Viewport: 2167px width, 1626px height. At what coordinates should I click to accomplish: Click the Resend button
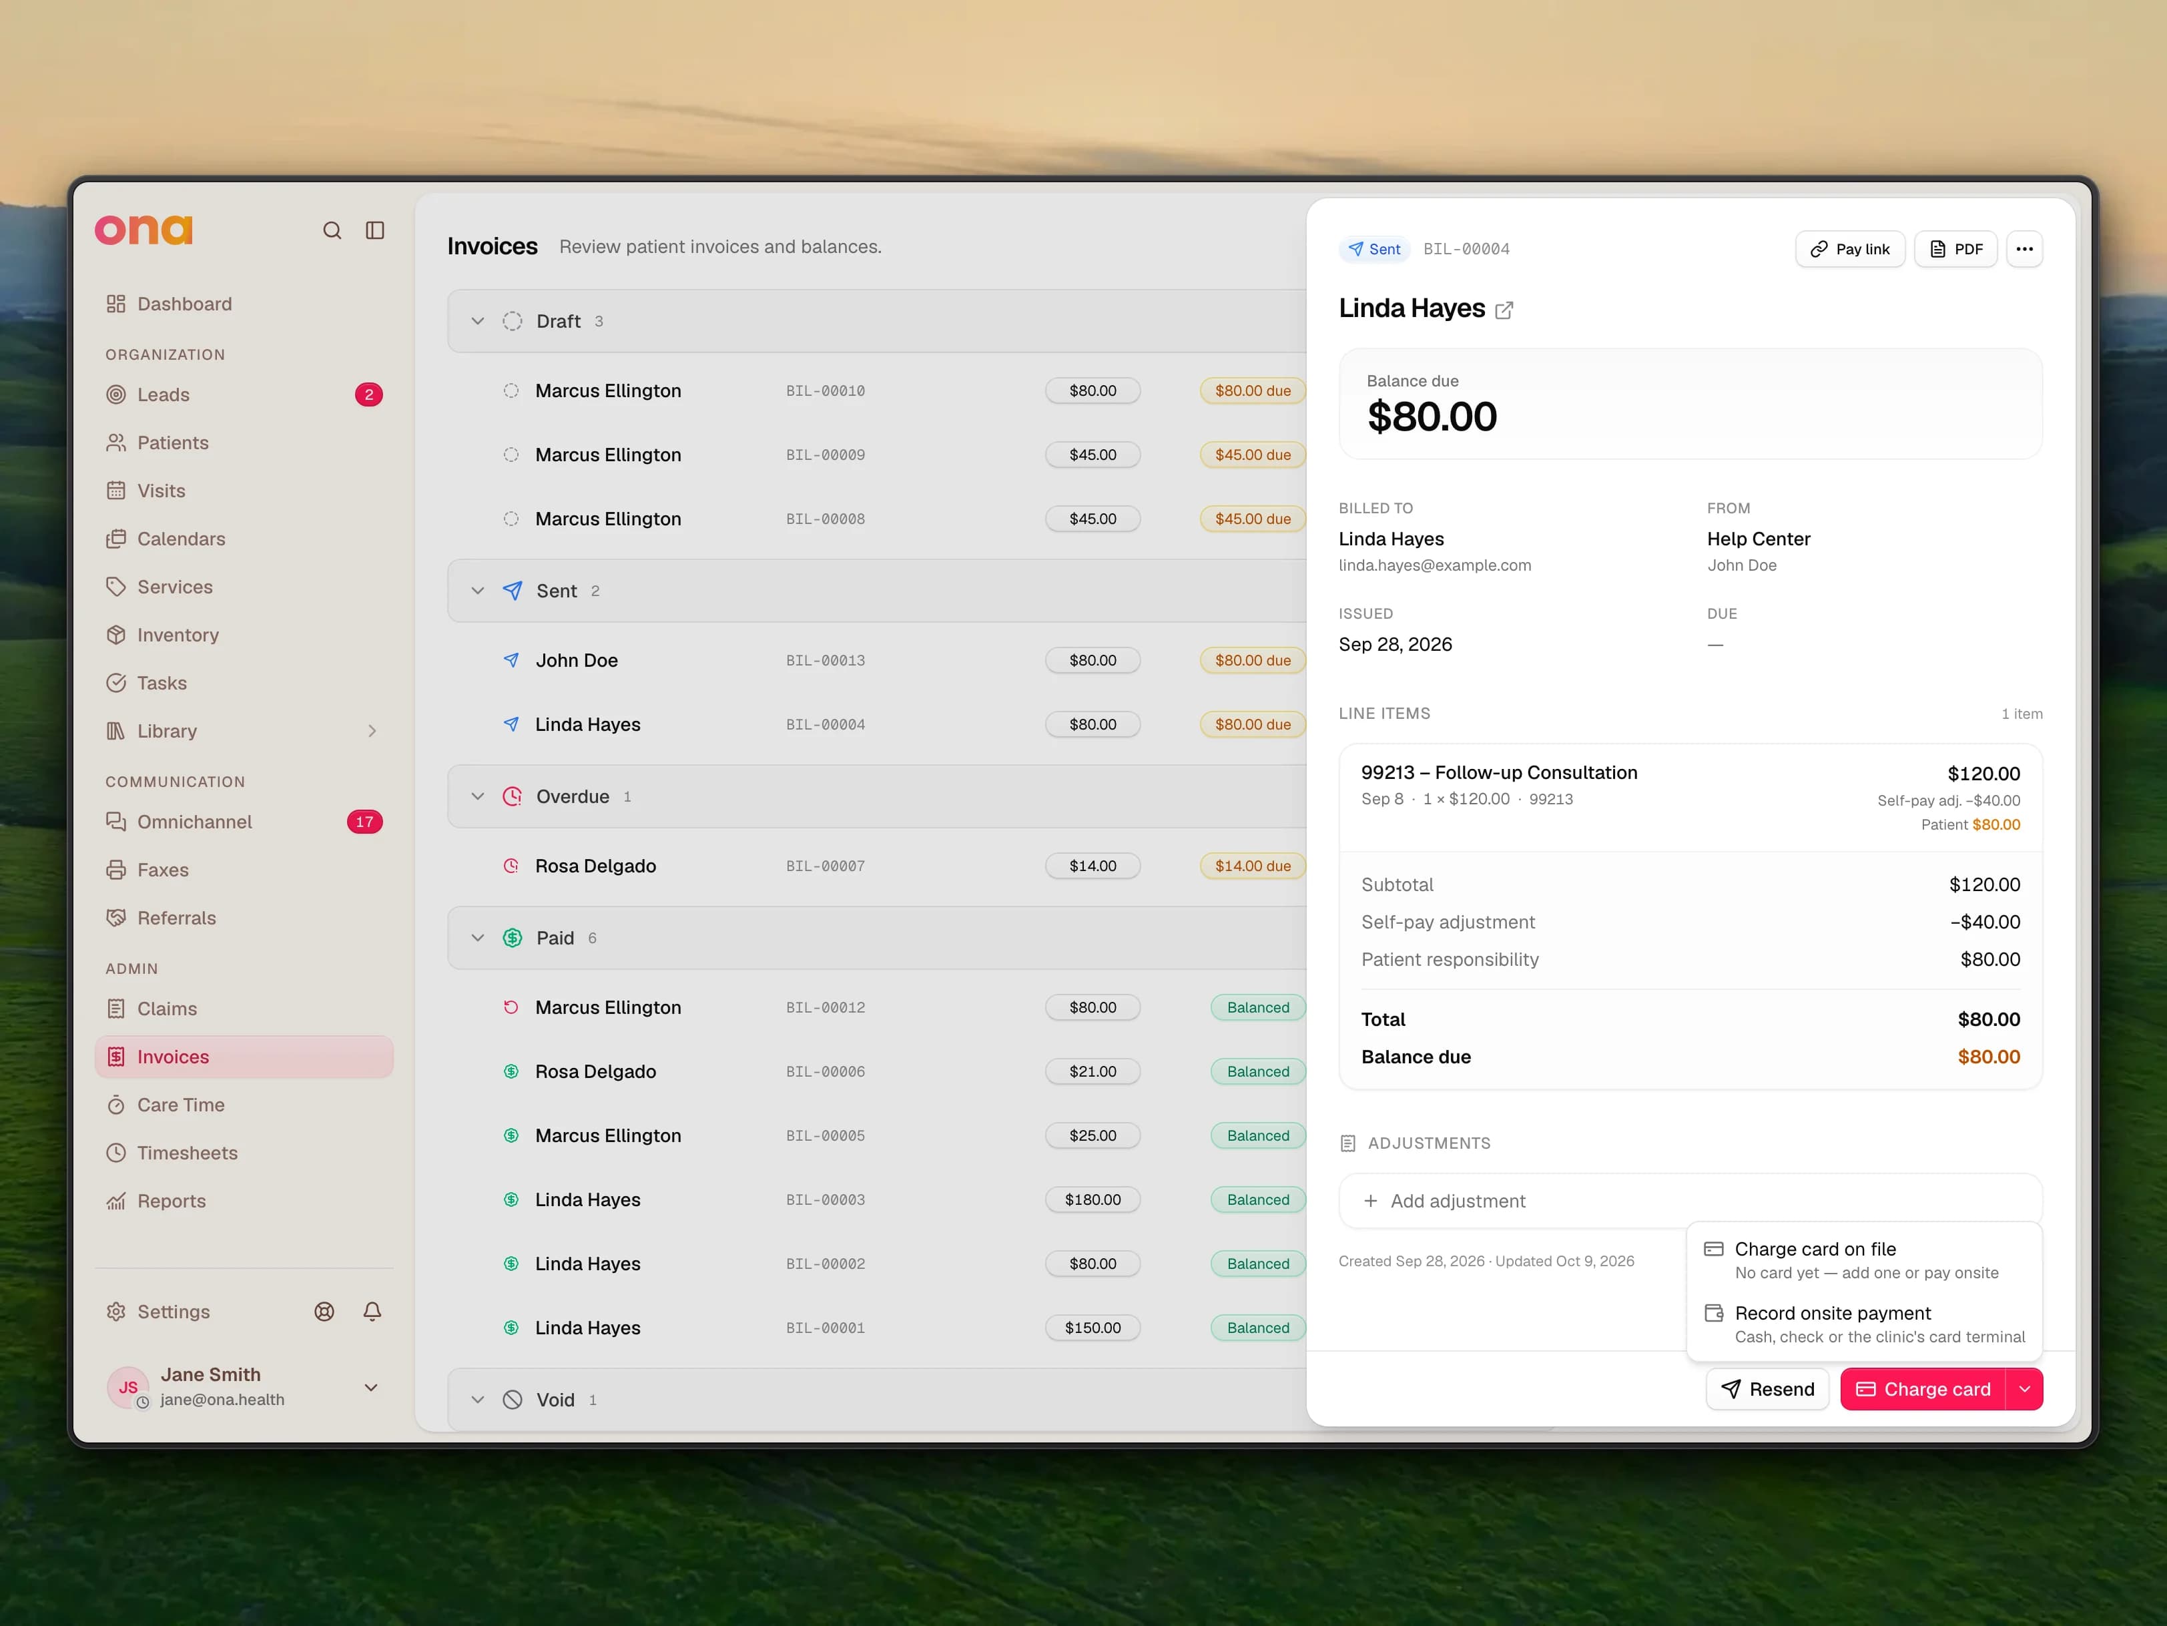[x=1767, y=1389]
